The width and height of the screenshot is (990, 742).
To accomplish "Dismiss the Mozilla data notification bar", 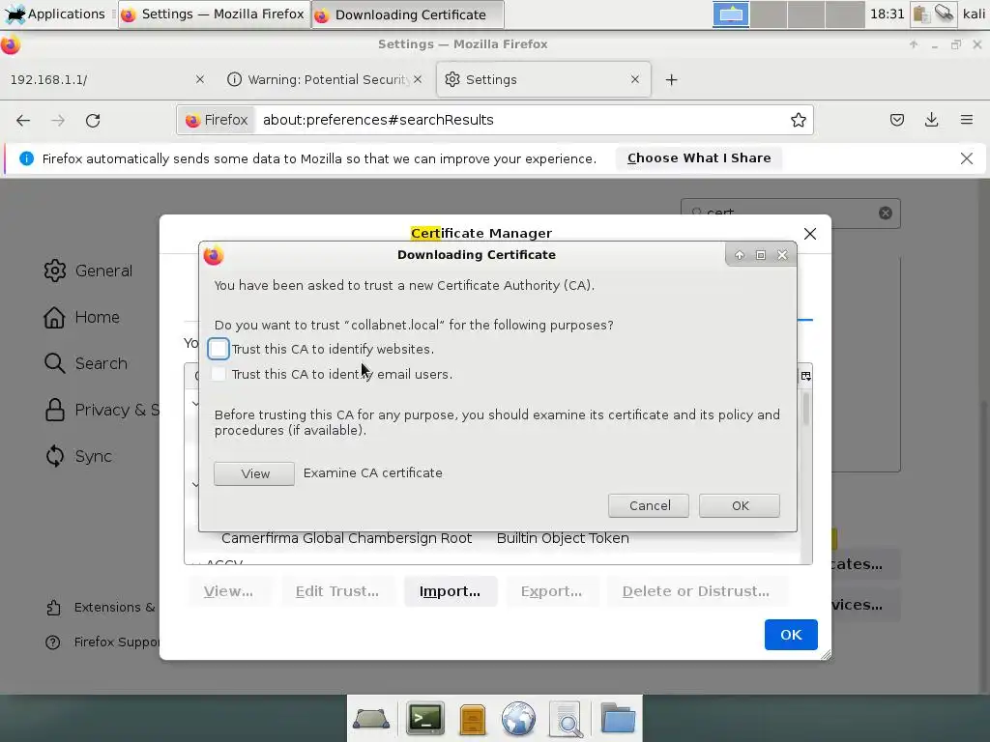I will pyautogui.click(x=966, y=158).
